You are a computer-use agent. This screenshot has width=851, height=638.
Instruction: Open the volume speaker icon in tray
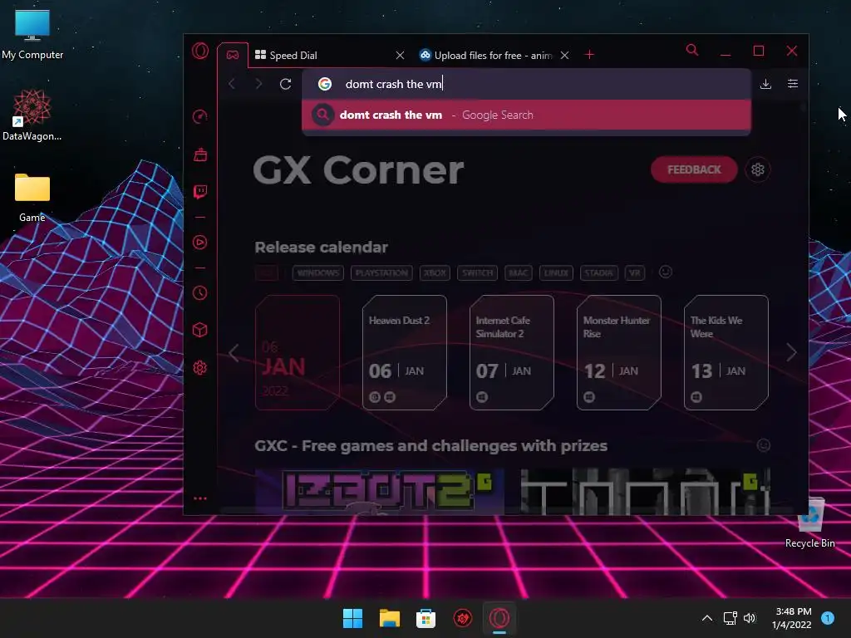tap(750, 618)
